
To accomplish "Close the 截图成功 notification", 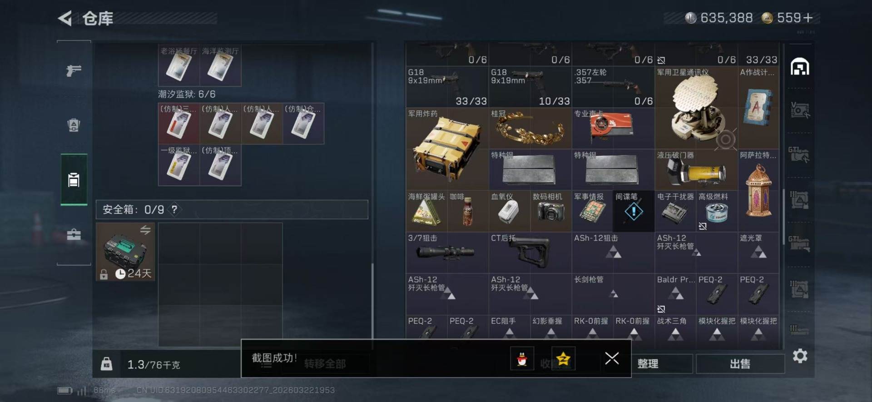I will 612,358.
